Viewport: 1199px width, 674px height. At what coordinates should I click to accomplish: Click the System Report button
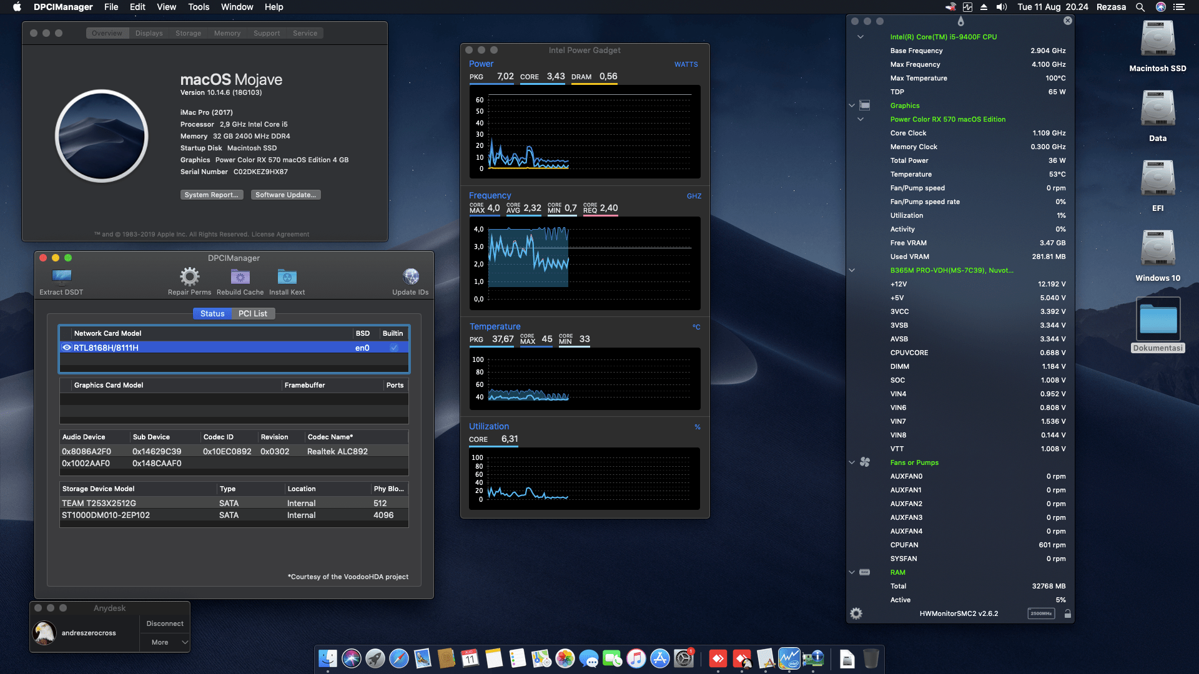coord(211,194)
